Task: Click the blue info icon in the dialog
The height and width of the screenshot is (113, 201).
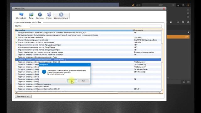Action: pyautogui.click(x=44, y=72)
